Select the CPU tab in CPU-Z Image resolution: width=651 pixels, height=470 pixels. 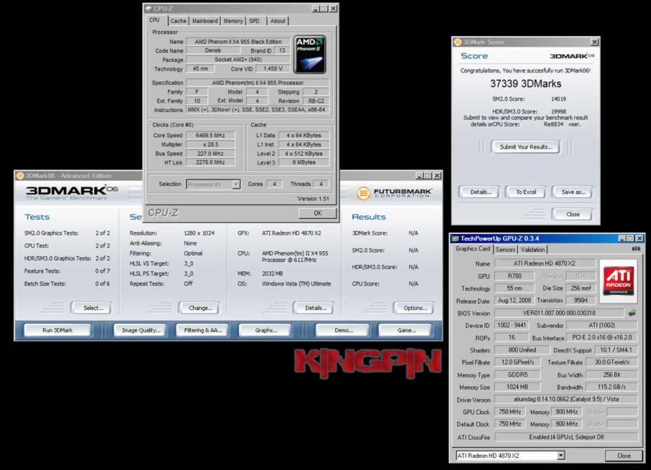coord(154,20)
